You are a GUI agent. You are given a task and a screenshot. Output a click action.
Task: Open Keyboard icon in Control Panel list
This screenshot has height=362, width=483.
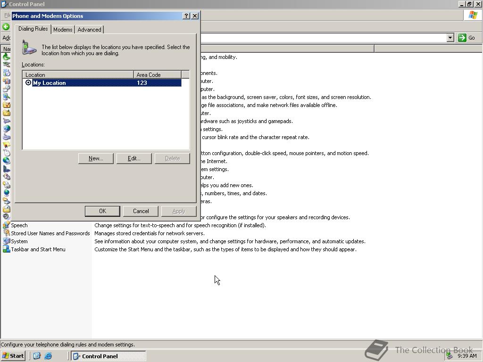point(7,137)
